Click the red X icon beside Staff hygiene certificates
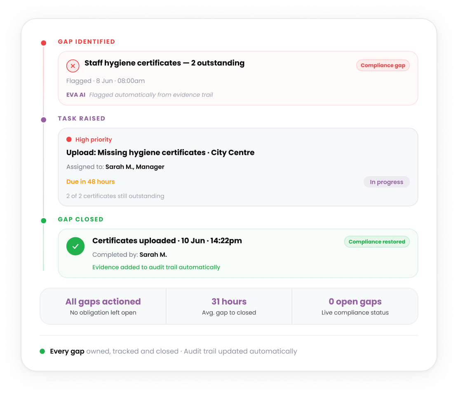 73,66
